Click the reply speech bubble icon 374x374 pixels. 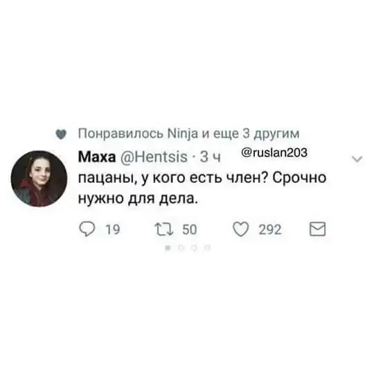[x=87, y=229]
